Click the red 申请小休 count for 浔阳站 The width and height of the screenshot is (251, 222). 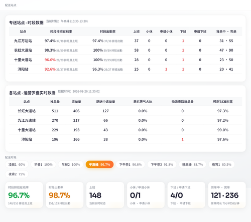click(166, 69)
